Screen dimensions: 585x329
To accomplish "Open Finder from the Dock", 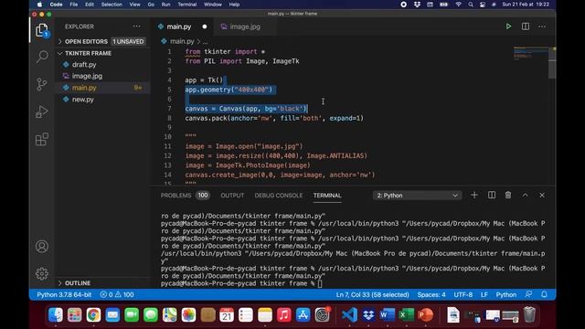I will 56,314.
